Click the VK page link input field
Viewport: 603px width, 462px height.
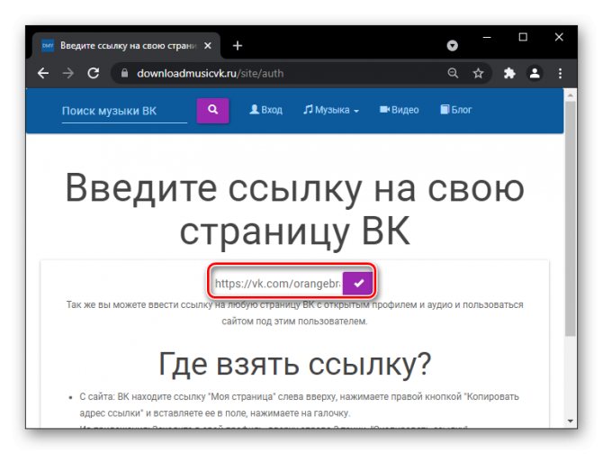(x=277, y=284)
